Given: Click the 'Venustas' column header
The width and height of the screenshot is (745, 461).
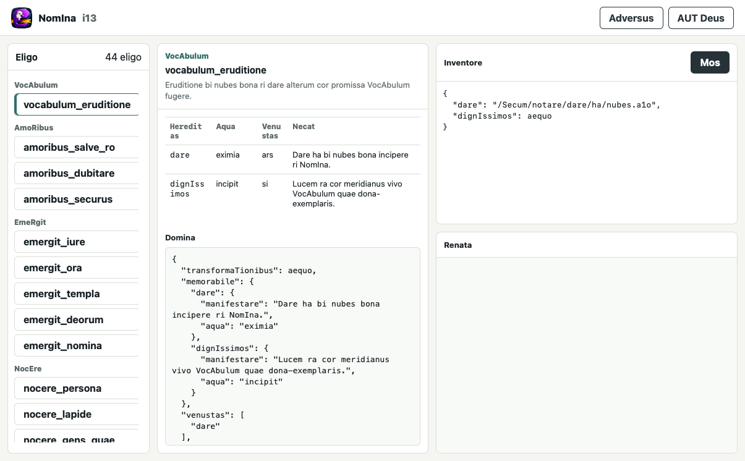Looking at the screenshot, I should (x=271, y=131).
